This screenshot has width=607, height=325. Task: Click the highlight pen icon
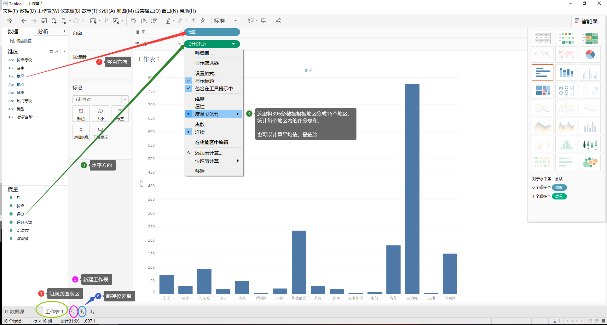(x=168, y=21)
